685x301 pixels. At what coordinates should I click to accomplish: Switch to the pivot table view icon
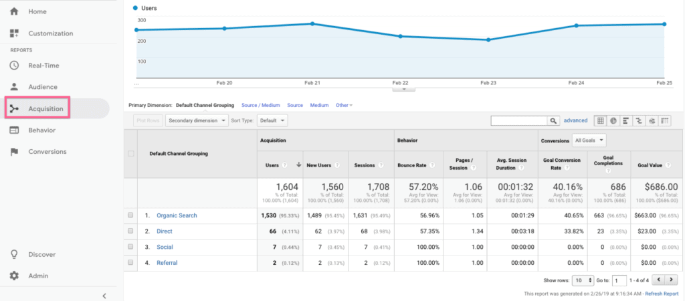665,120
